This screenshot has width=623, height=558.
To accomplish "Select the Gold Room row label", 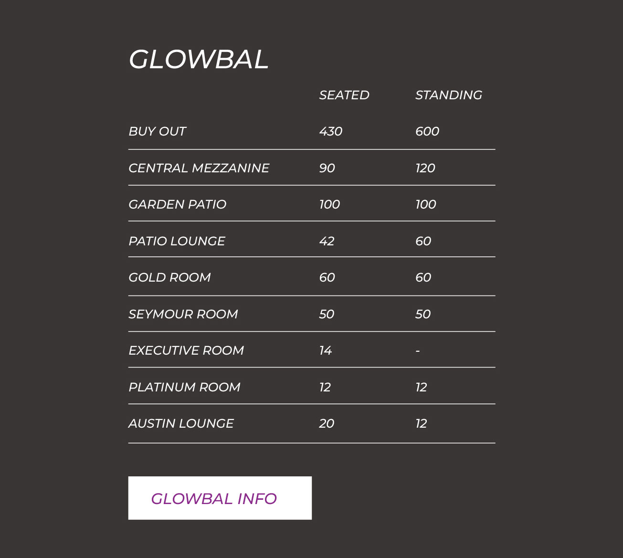I will click(x=169, y=277).
